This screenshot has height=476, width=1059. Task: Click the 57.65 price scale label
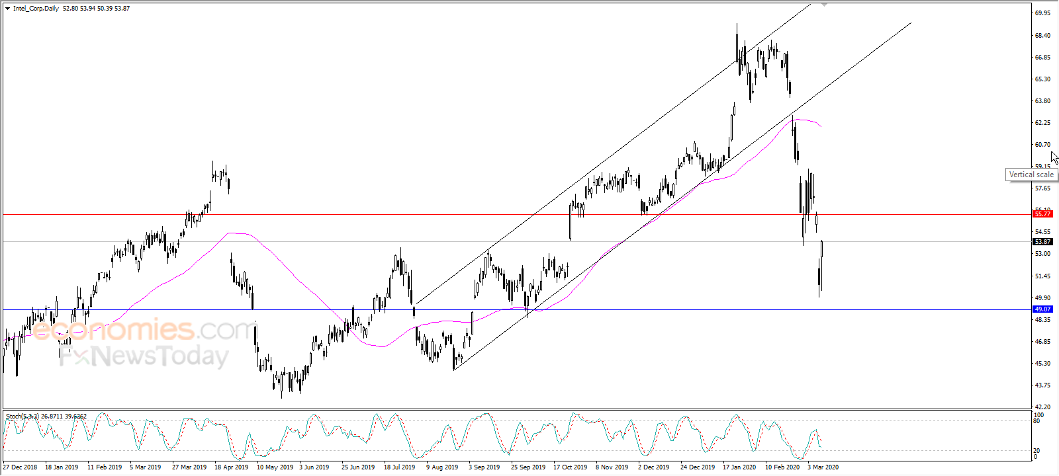pos(1042,188)
